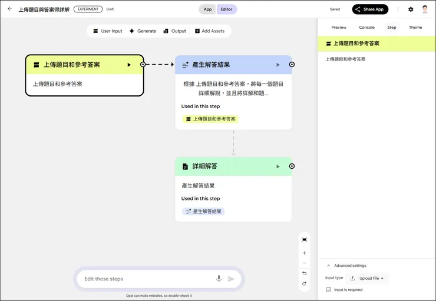The image size is (436, 301).
Task: Click the document icon in 詳細解答 header
Action: point(185,166)
